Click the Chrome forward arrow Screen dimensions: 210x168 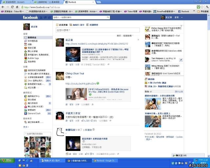(8, 7)
